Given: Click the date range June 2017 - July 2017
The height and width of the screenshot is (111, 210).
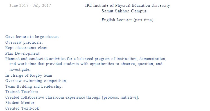Looking at the screenshot, I should click(30, 6).
